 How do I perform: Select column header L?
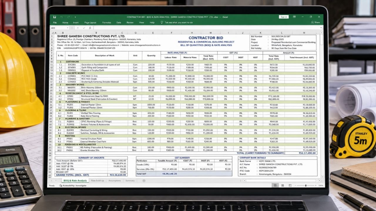281,33
